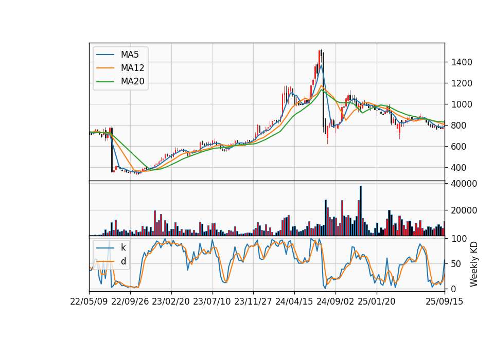This screenshot has width=494, height=355.
Task: Click the 23/02/20 date label
Action: point(171,301)
